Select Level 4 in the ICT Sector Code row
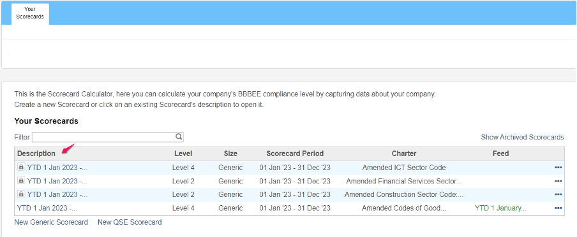The height and width of the screenshot is (237, 577). 183,168
